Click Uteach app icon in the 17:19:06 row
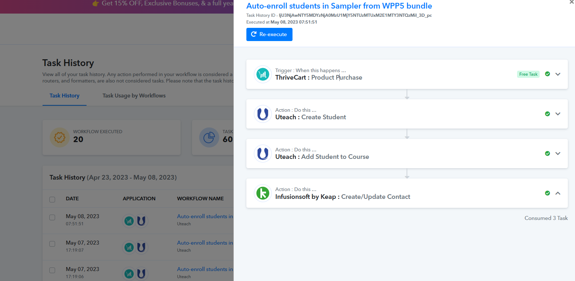This screenshot has height=281, width=575. (141, 274)
